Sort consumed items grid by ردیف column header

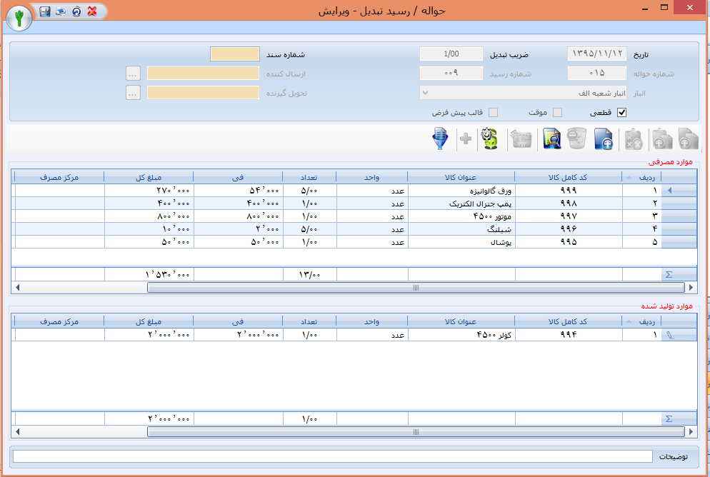pos(642,177)
